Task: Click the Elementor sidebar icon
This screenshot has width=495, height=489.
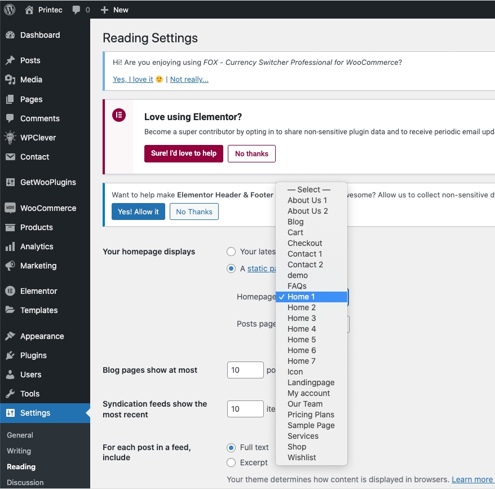Action: [10, 291]
